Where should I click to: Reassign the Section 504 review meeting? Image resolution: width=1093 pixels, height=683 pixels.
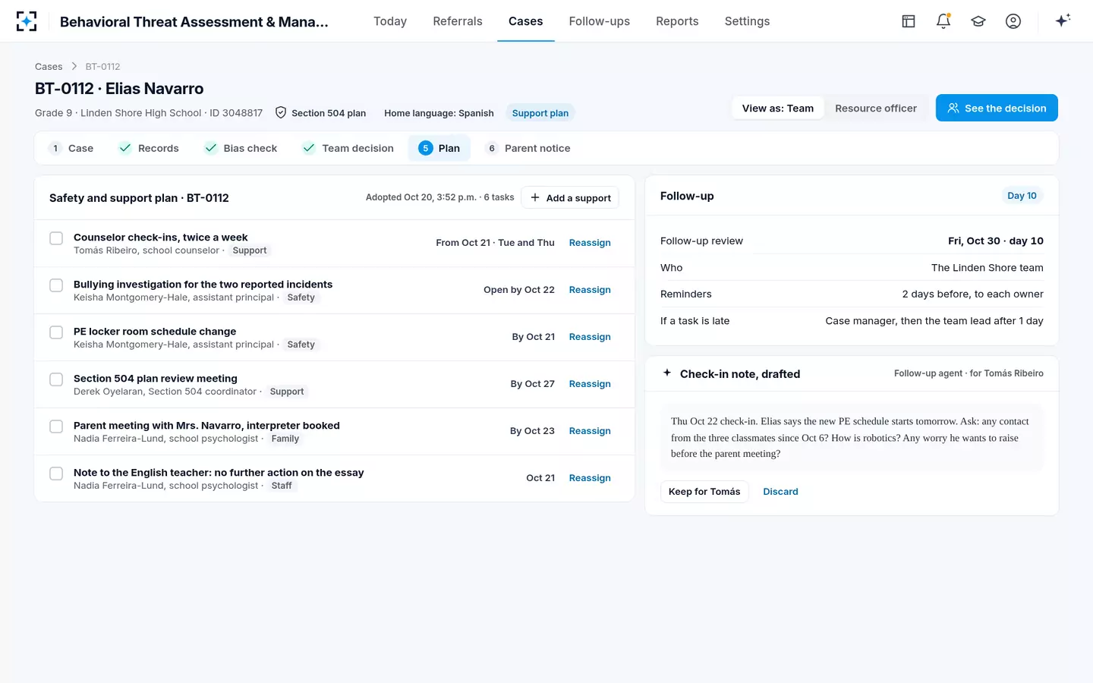coord(590,384)
